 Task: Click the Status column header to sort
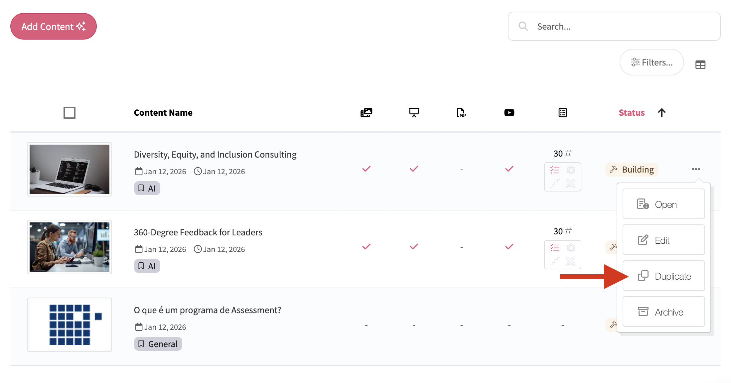(x=631, y=113)
